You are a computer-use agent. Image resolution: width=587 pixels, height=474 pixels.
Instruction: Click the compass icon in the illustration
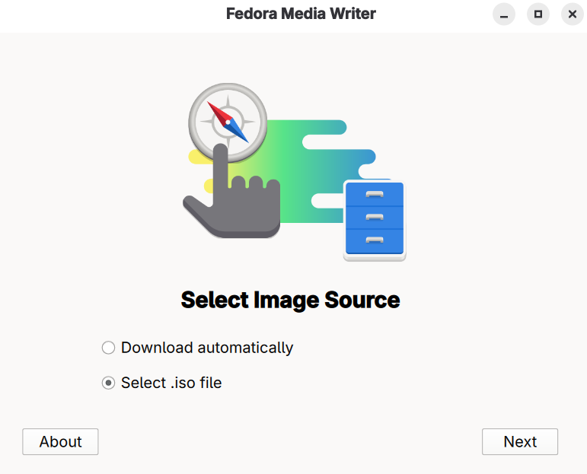tap(228, 122)
